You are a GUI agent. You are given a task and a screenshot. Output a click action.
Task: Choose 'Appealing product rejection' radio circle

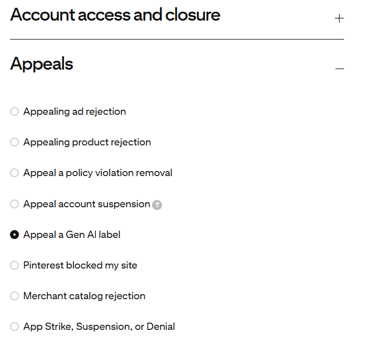(x=14, y=143)
